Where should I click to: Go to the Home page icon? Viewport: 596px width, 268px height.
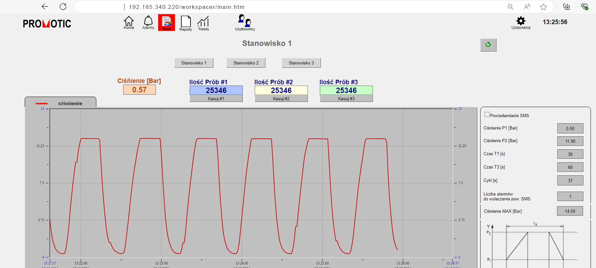point(129,23)
